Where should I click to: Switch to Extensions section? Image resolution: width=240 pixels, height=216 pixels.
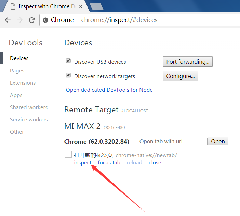[x=23, y=83]
